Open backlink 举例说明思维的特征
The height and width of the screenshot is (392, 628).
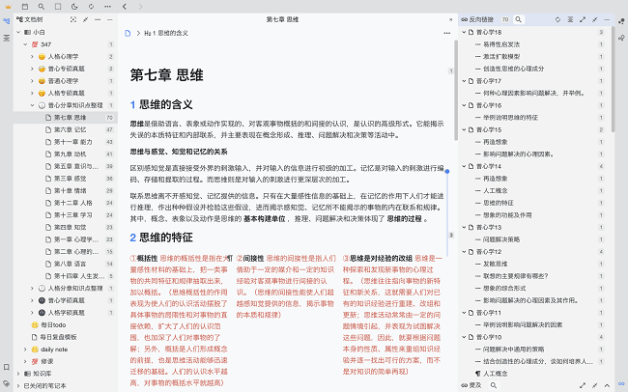point(510,118)
